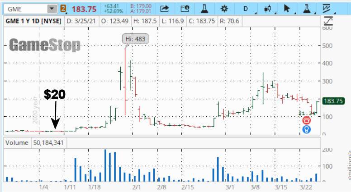This screenshot has height=192, width=351.
Task: Click the curve drawing icon below the toolbar
Action: coord(328,21)
